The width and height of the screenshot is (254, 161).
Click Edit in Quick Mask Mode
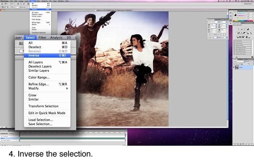click(47, 113)
